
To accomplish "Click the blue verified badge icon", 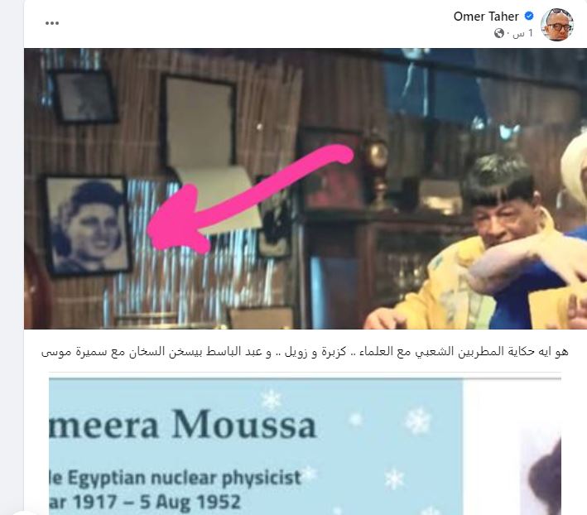I will coord(528,16).
